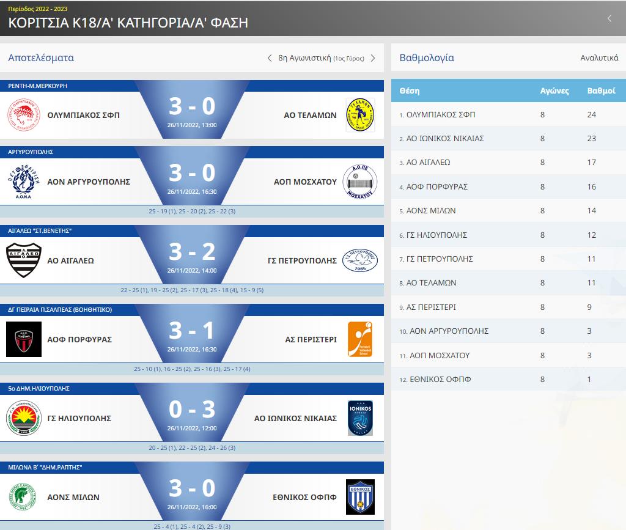626x530 pixels.
Task: Click ΑΟΝ ΑΡΓΥΡΟΥΠΟΛΗΣ team name in results
Action: click(89, 182)
